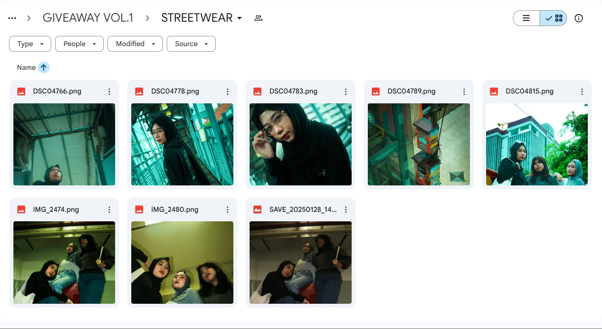This screenshot has height=329, width=602.
Task: Open more actions for DSC04815.png
Action: 582,92
